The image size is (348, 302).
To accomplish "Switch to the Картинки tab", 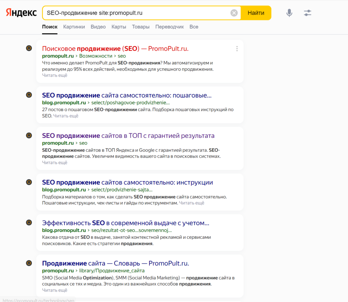I will (x=74, y=27).
